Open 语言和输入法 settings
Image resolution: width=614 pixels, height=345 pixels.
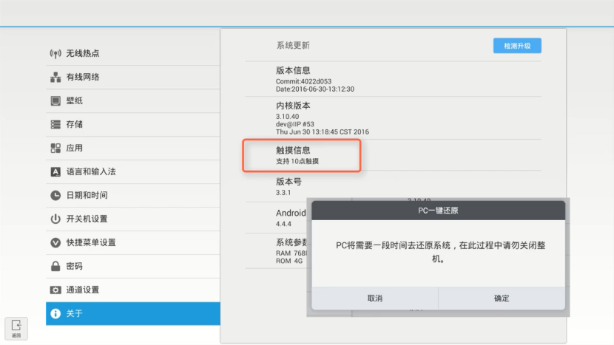(132, 171)
